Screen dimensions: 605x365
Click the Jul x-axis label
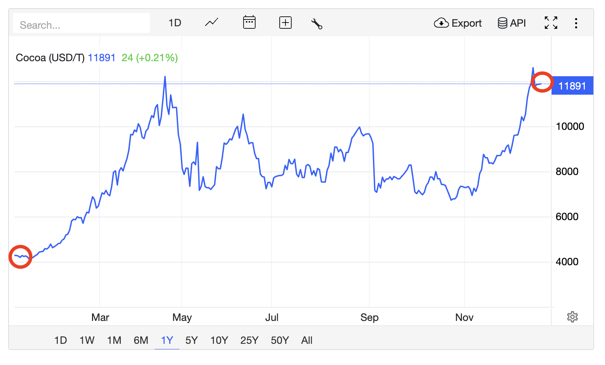(272, 317)
